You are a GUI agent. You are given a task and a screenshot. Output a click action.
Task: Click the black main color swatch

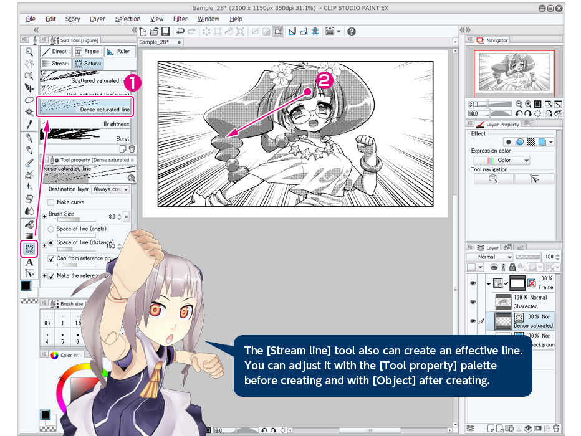[26, 286]
